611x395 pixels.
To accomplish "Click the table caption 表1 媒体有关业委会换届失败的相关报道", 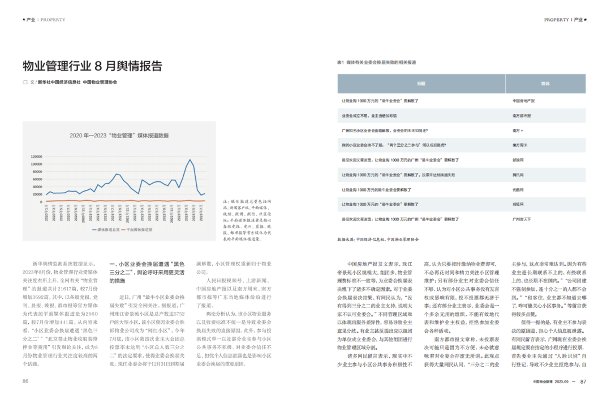I will (x=376, y=62).
